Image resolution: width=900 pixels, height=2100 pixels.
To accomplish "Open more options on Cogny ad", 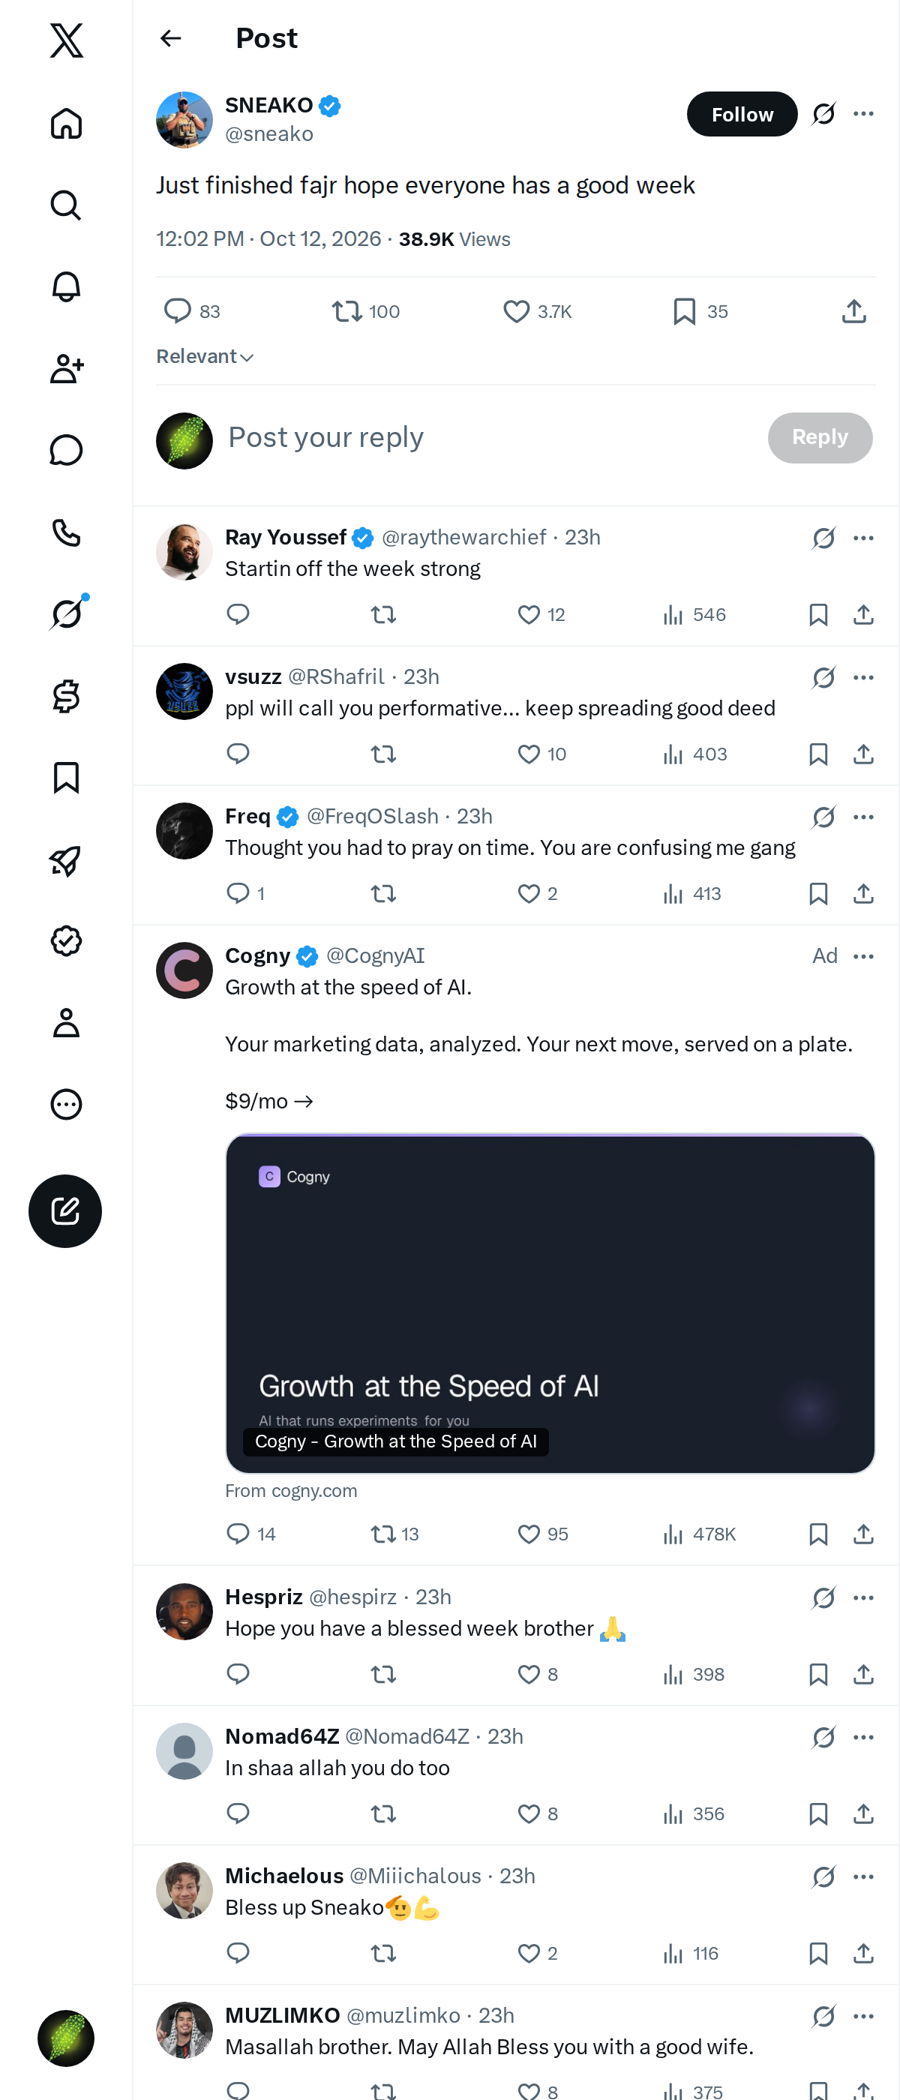I will pyautogui.click(x=863, y=956).
